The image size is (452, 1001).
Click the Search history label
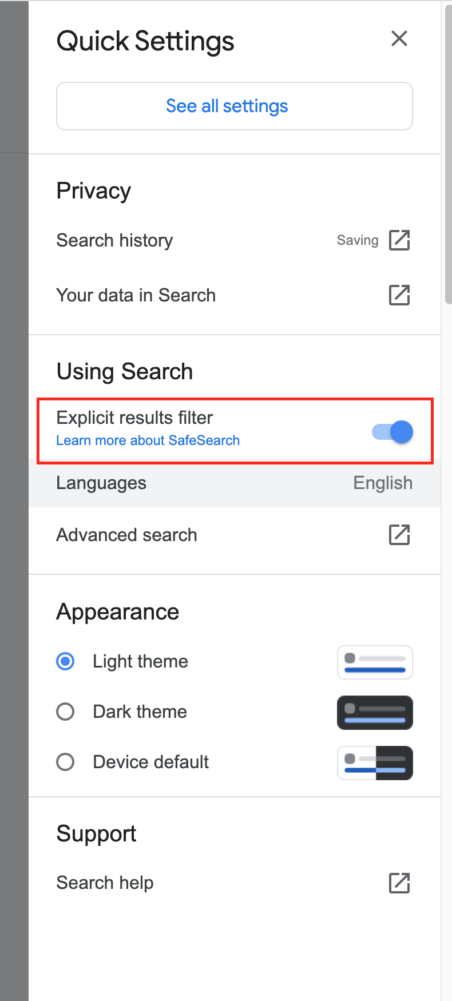coord(114,240)
